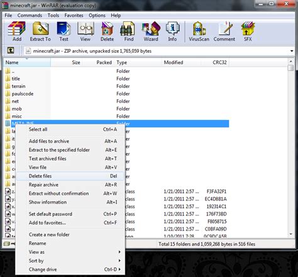This screenshot has width=298, height=277.
Task: Choose Add to favorites option
Action: pos(70,223)
